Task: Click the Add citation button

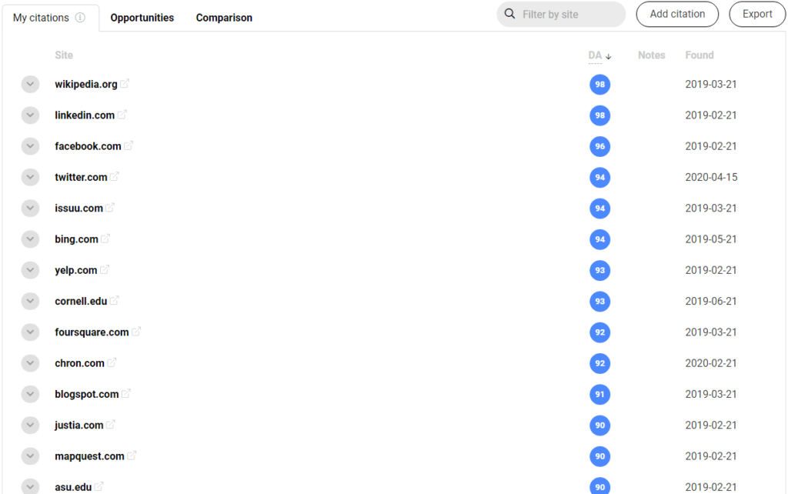Action: click(677, 14)
